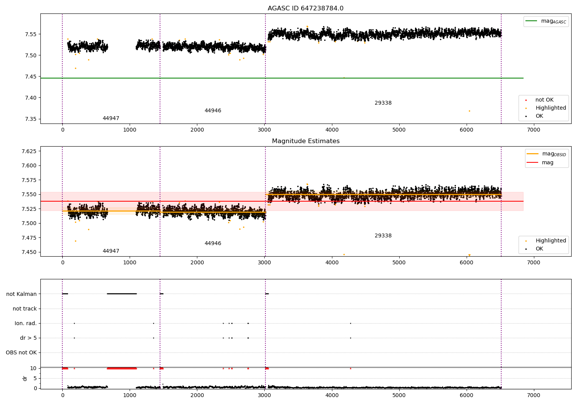This screenshot has height=404, width=577.
Task: Click the y-axis tick '7.55'
Action: pos(31,34)
